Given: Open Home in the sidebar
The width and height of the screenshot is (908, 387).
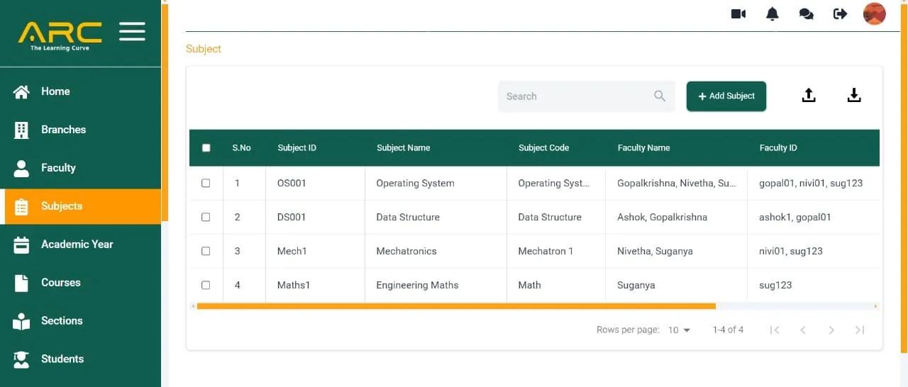Looking at the screenshot, I should 80,91.
